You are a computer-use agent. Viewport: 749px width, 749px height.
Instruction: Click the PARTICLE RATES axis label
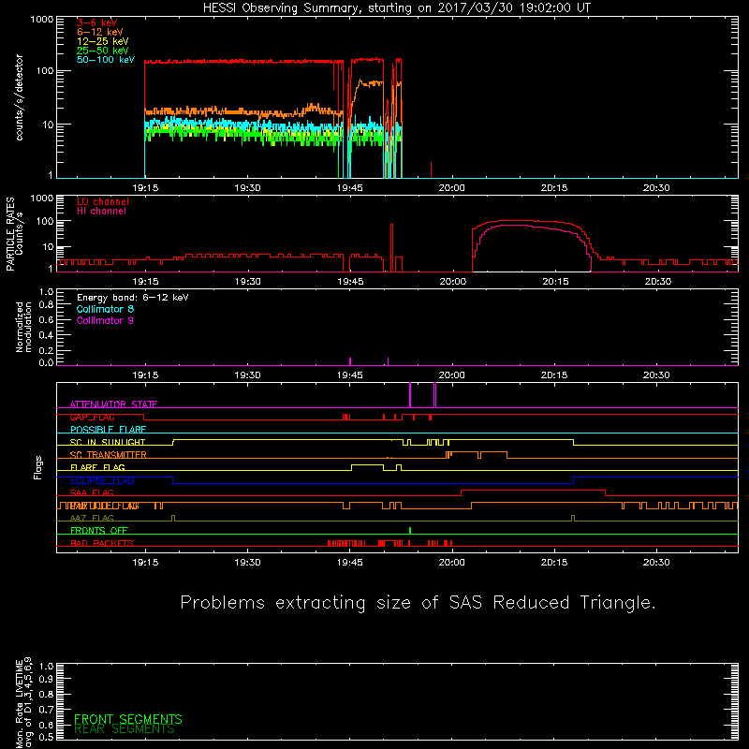click(10, 234)
